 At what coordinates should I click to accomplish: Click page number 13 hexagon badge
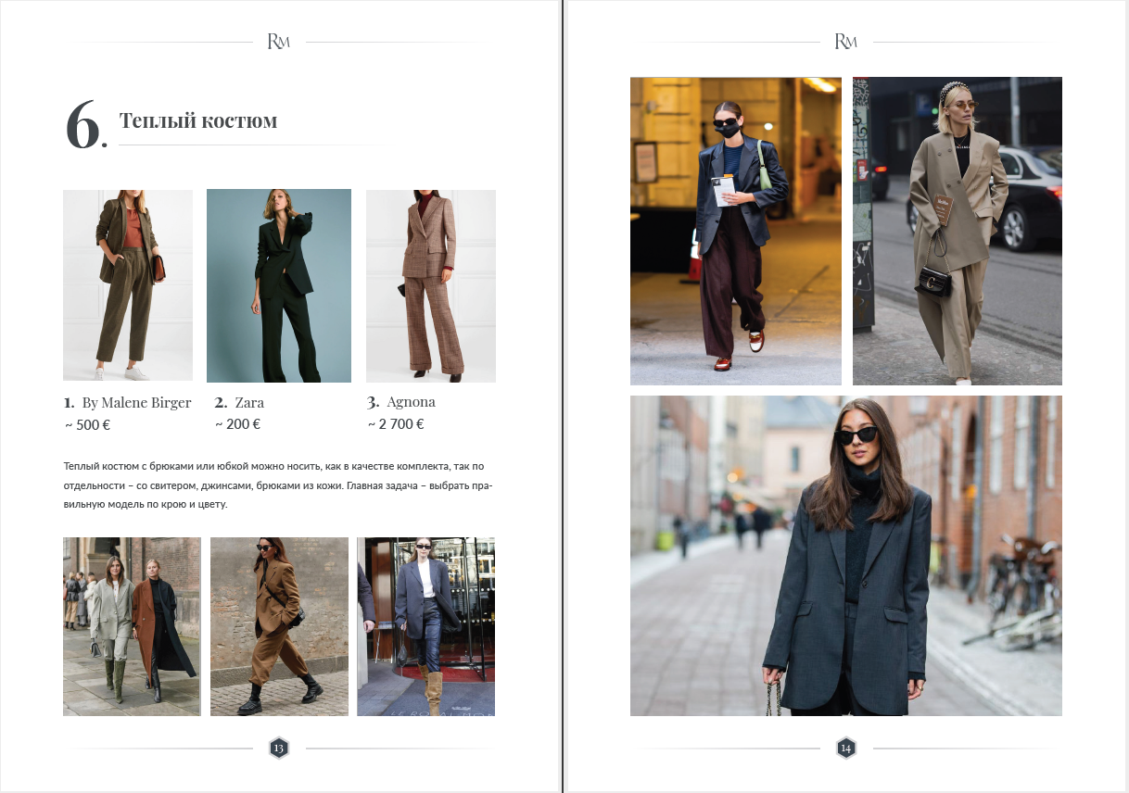coord(279,748)
